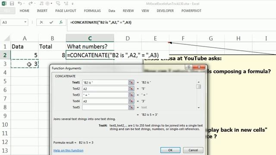Open the VIEW ribbon tab
Screen dimensions: 276x155
click(145, 11)
